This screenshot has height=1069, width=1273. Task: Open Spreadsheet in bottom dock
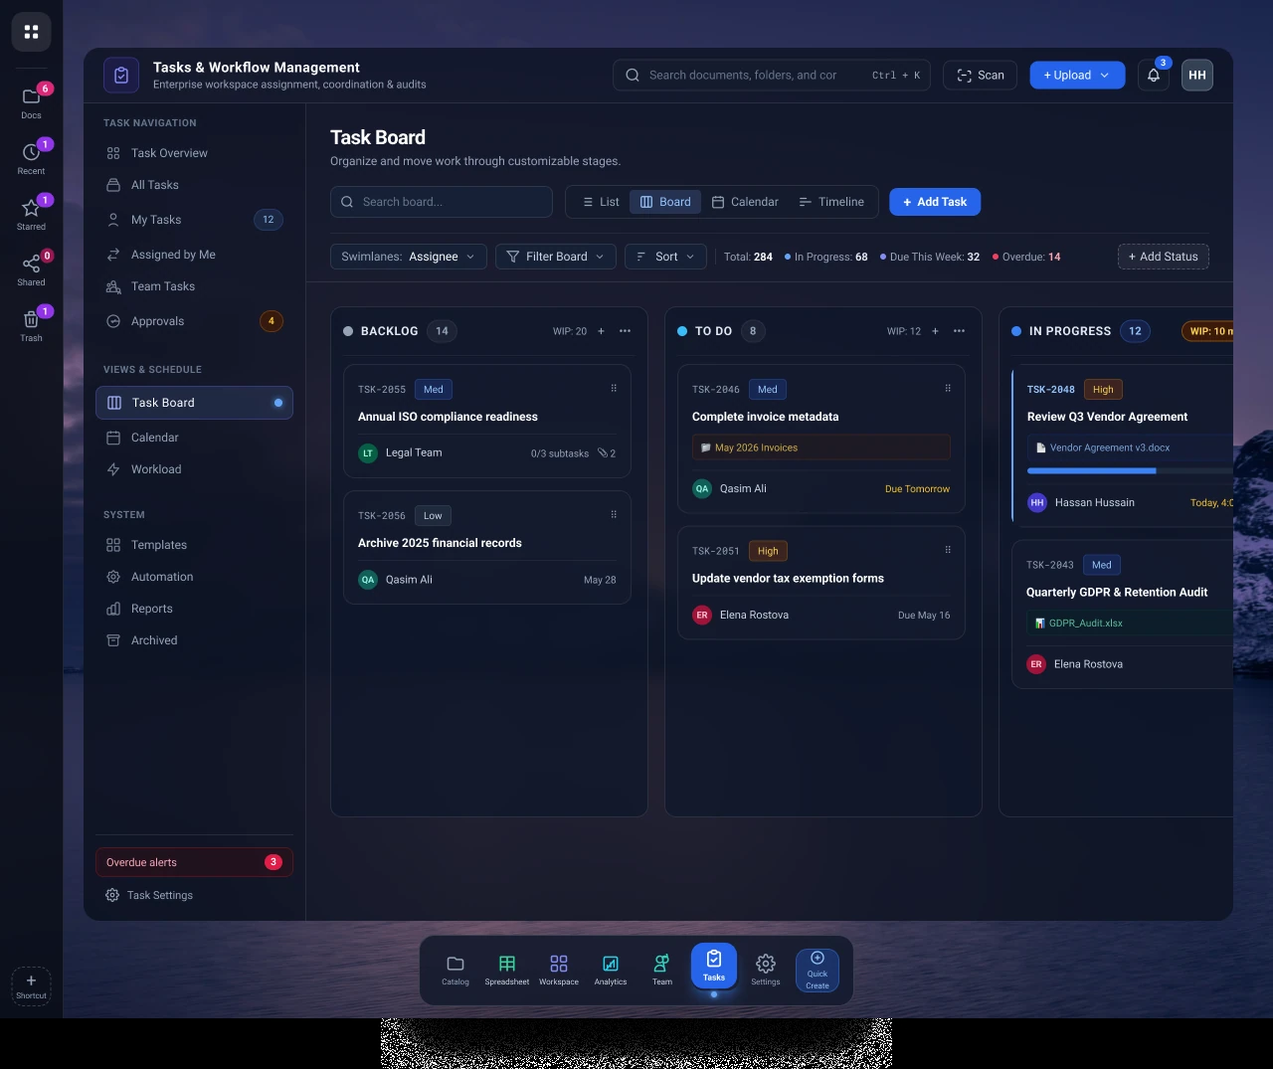pos(507,970)
